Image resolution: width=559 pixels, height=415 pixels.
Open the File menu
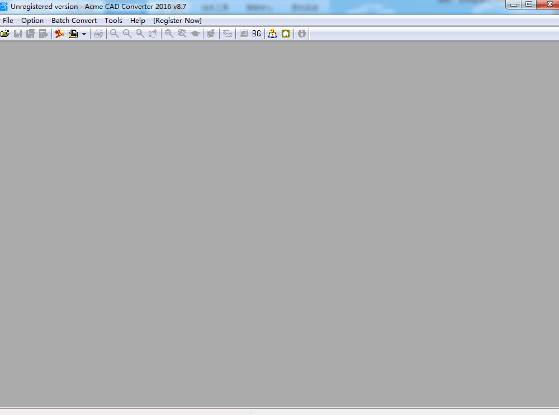(x=8, y=20)
